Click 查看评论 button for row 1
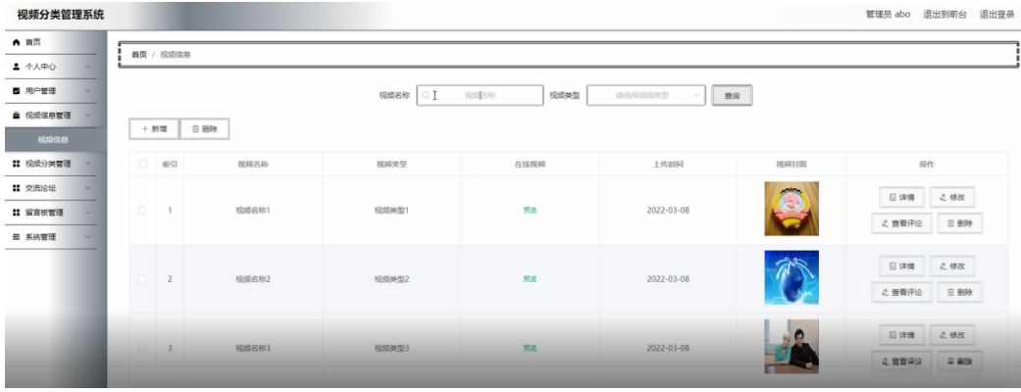This screenshot has height=392, width=1021. 902,223
